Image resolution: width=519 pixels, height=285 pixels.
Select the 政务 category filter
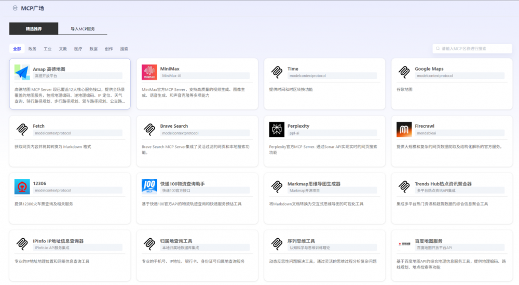click(x=32, y=49)
